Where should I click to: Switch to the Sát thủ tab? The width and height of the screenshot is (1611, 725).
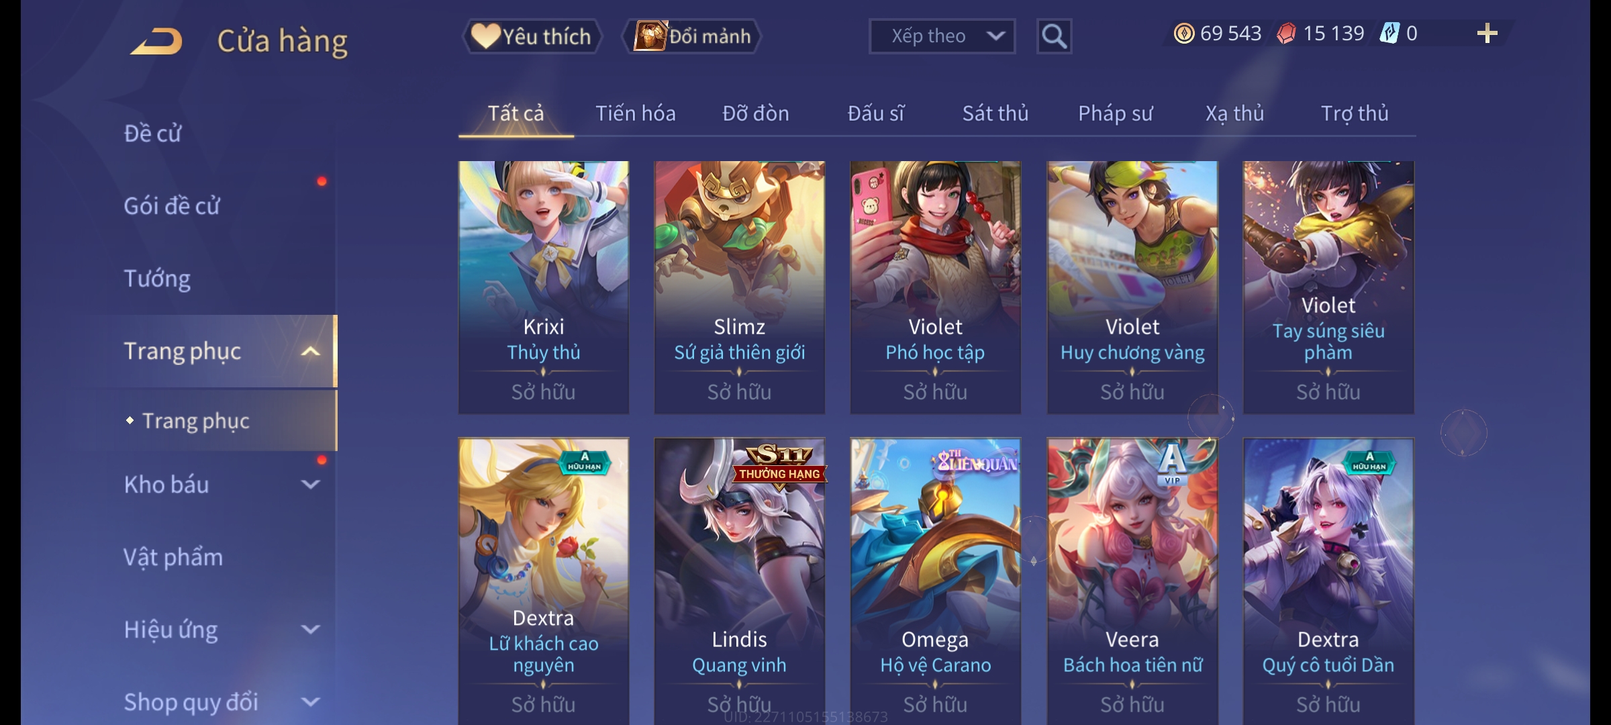[995, 113]
